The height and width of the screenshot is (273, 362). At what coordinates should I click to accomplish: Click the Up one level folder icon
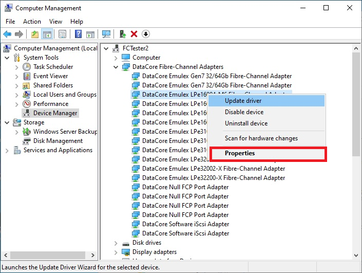tap(35, 34)
